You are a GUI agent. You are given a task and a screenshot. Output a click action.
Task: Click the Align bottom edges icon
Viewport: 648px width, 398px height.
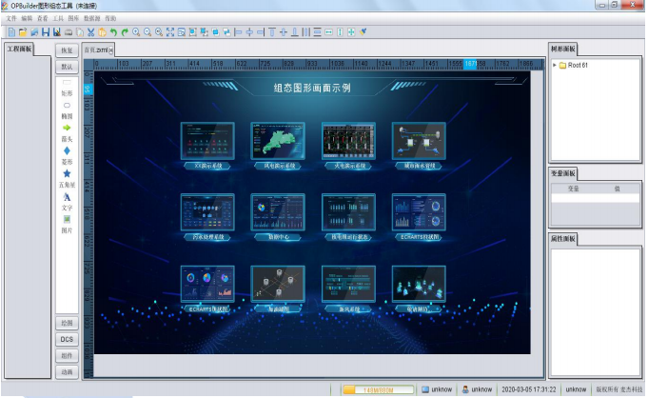coord(295,32)
